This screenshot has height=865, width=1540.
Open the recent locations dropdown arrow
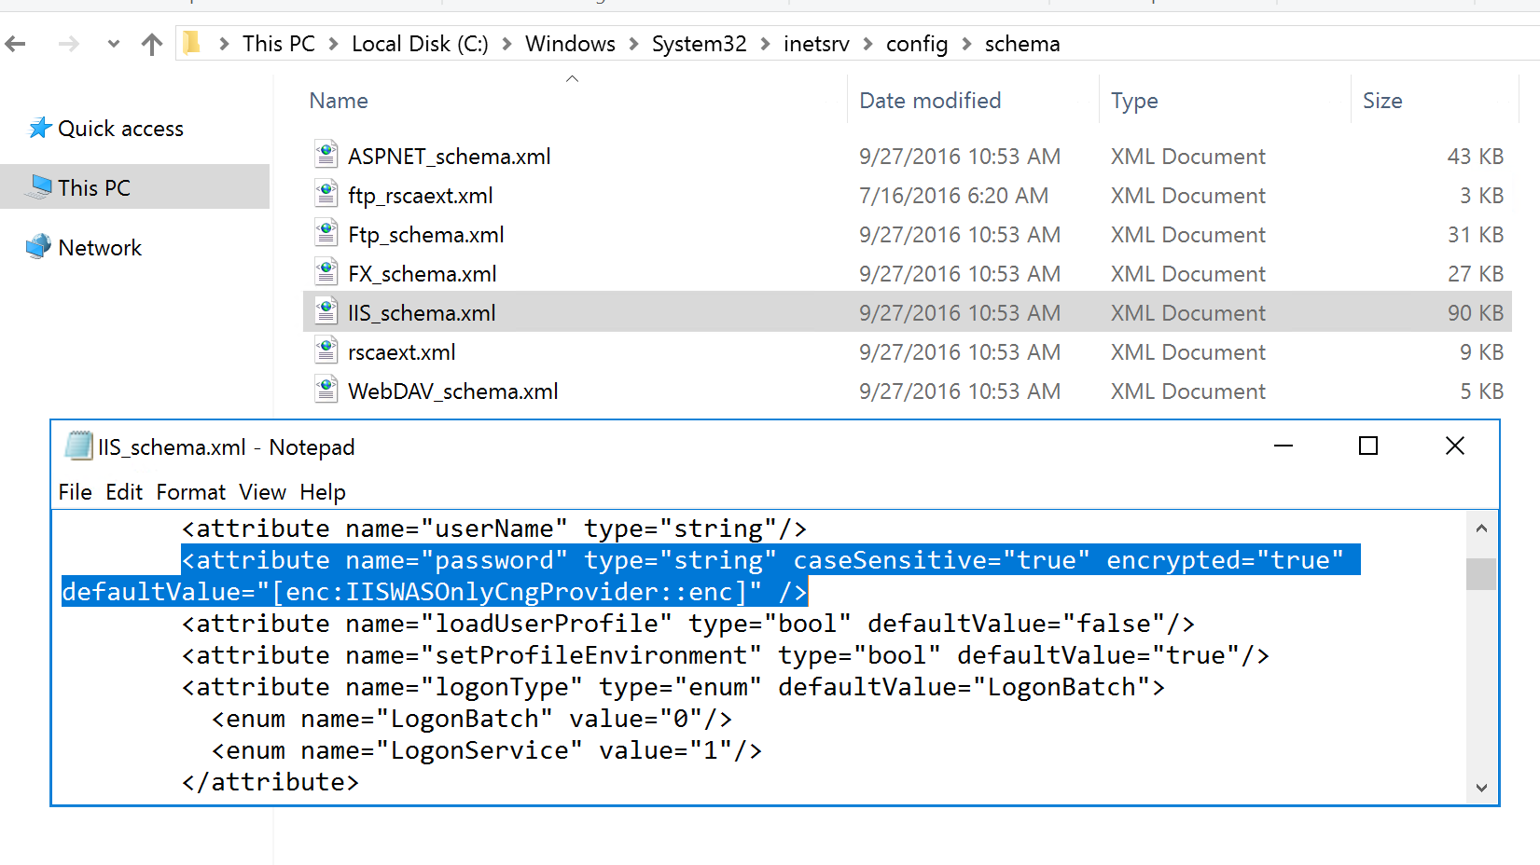pos(114,44)
